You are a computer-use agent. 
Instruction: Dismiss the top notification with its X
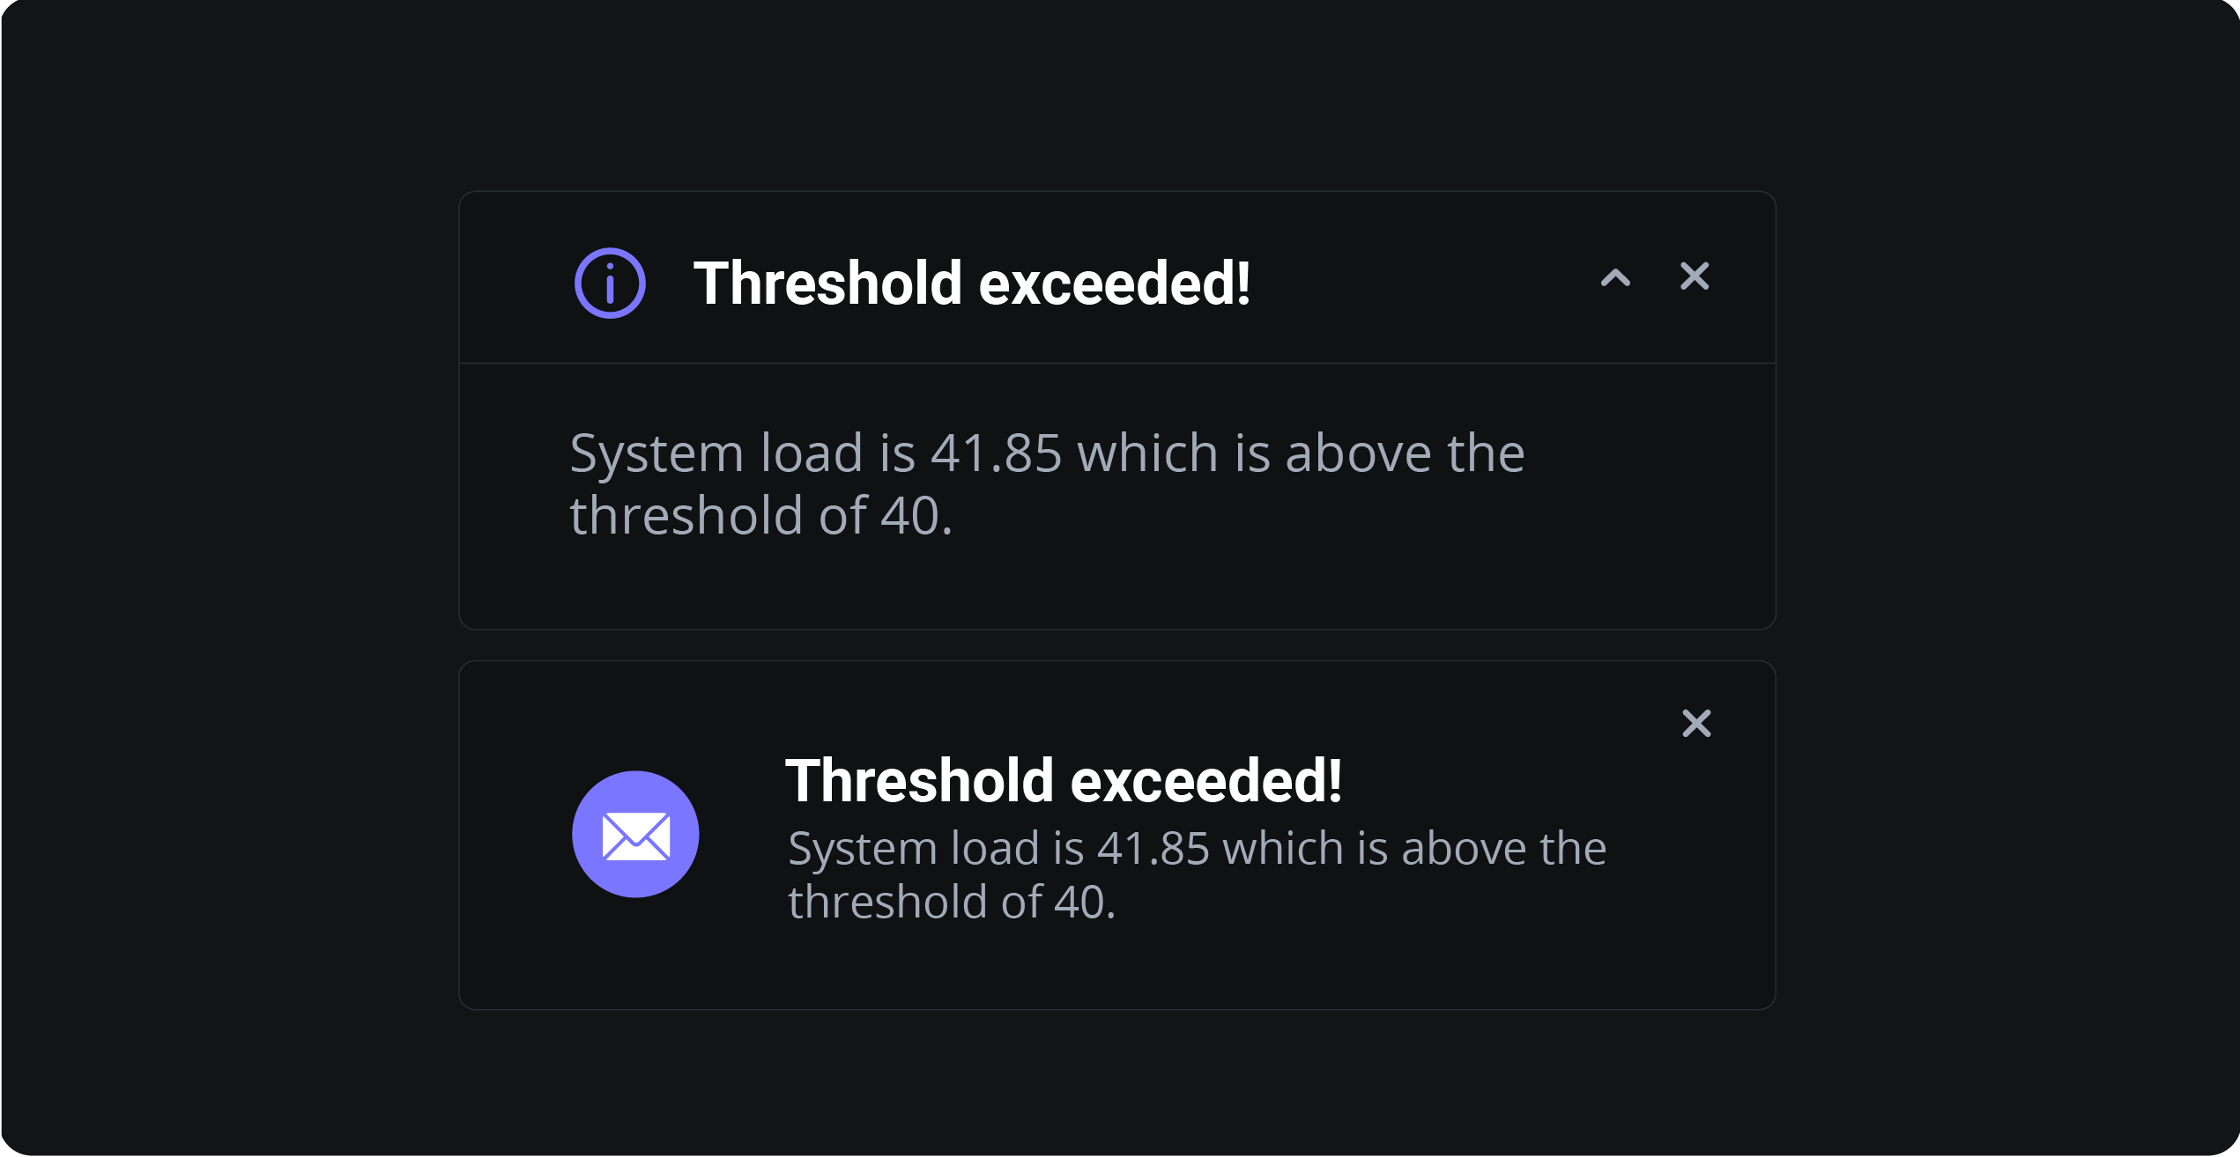(1694, 276)
